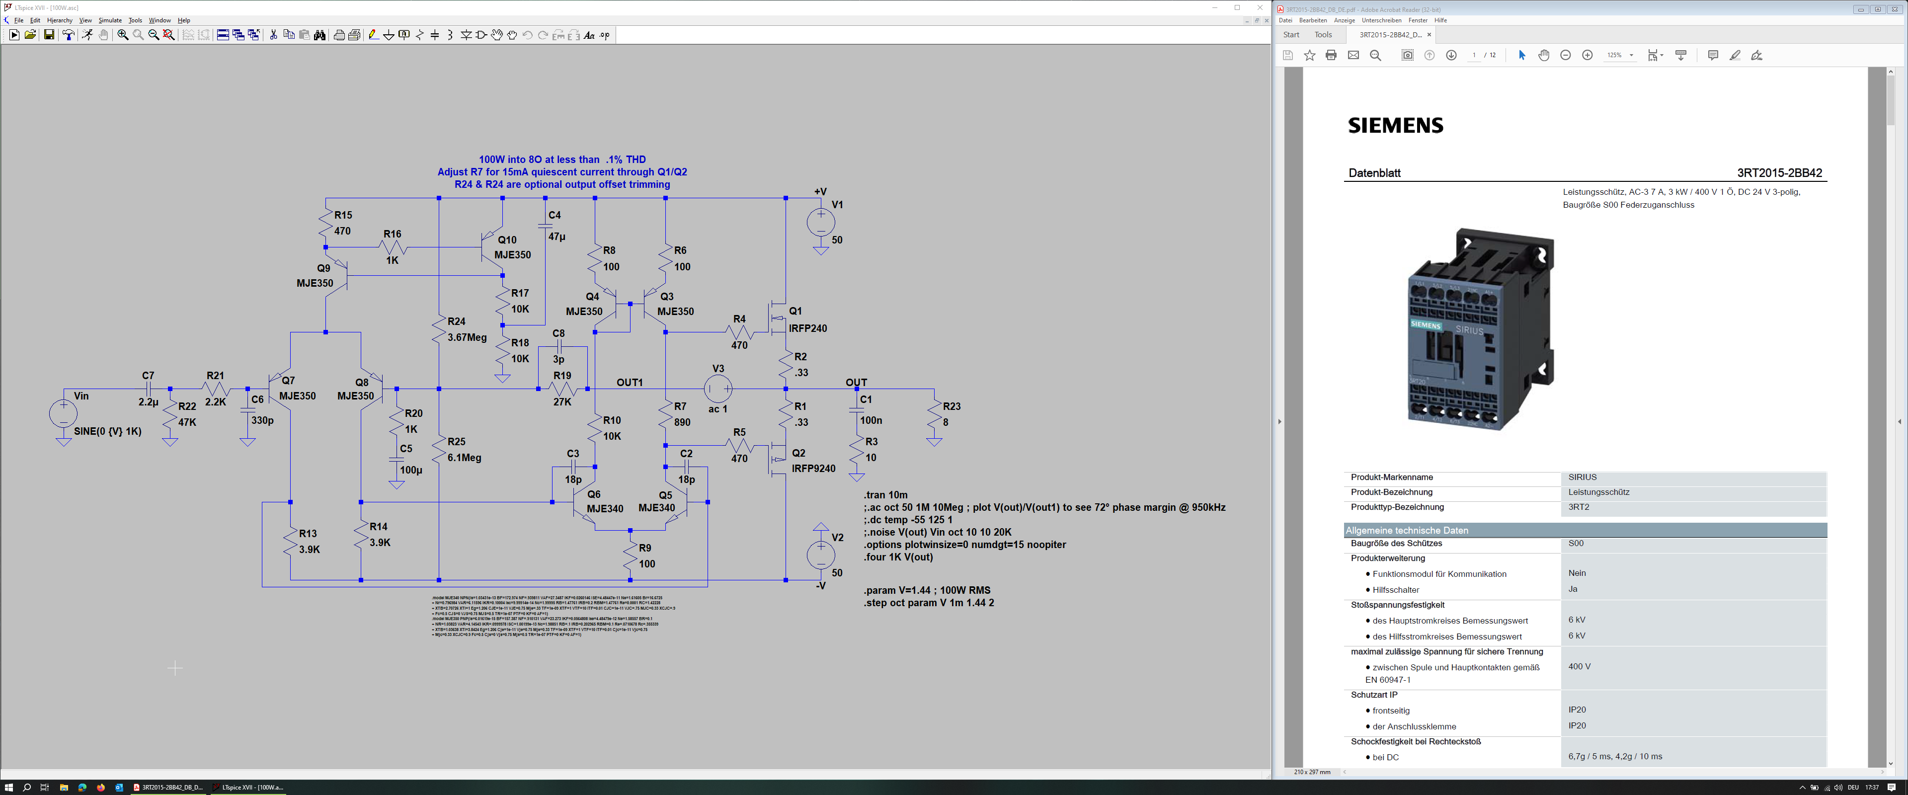Select the resistor component tool

coord(420,35)
